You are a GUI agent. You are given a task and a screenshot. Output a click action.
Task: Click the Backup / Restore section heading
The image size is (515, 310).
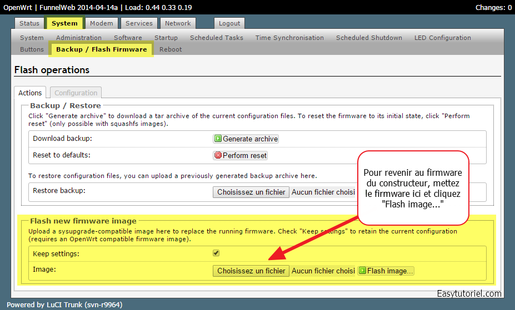pos(66,105)
